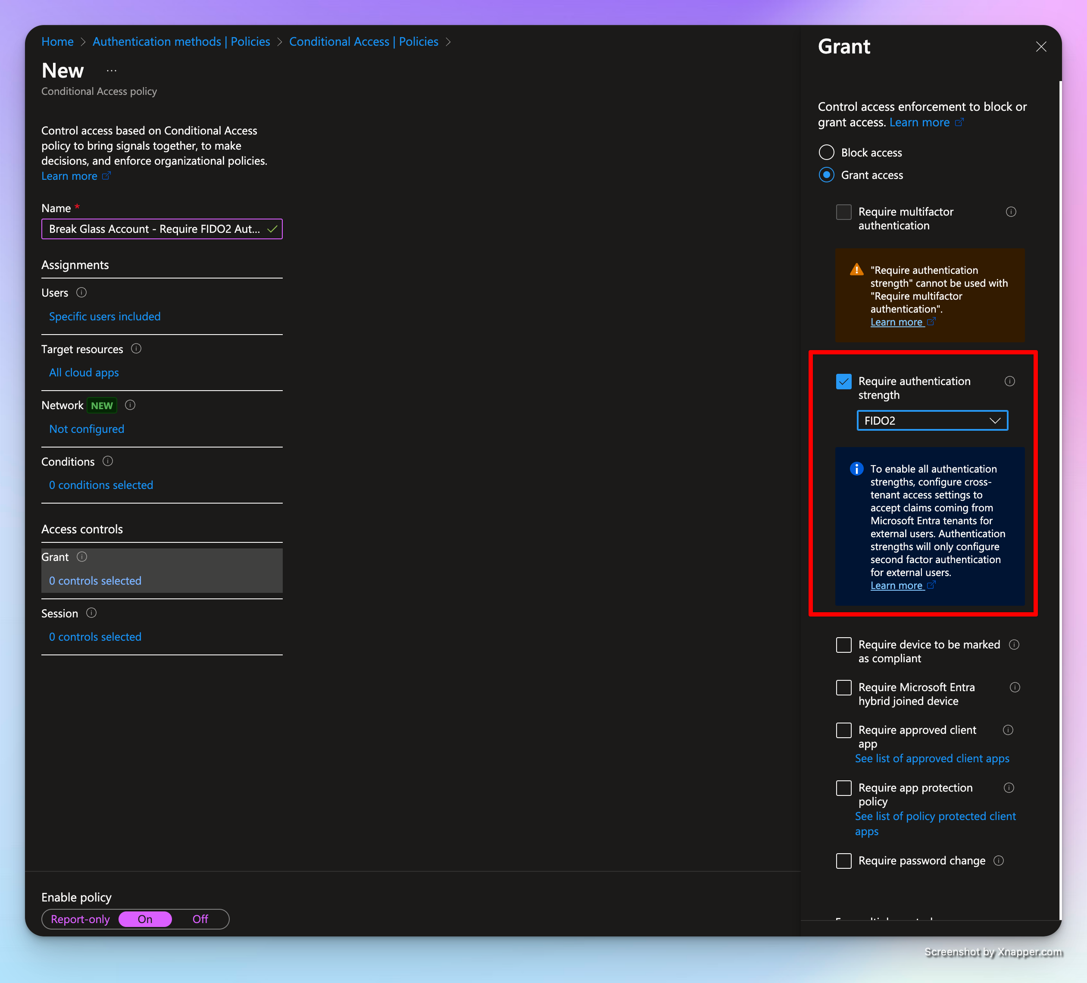The image size is (1087, 983).
Task: Navigate to Authentication methods | Policies breadcrumb
Action: coord(181,41)
